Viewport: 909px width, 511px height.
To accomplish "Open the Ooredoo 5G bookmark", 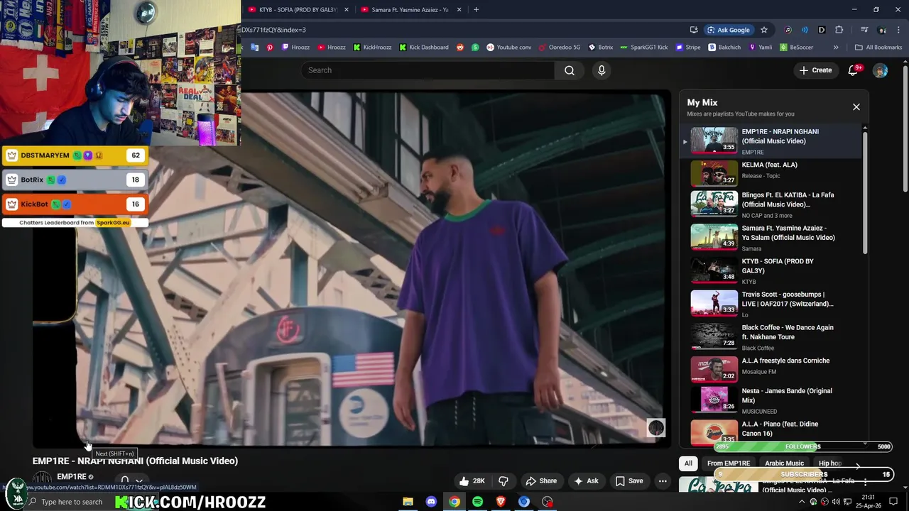I will (x=560, y=48).
